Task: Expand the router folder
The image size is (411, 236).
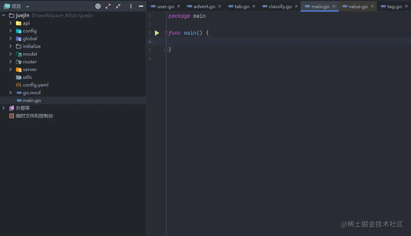Action: pos(10,62)
